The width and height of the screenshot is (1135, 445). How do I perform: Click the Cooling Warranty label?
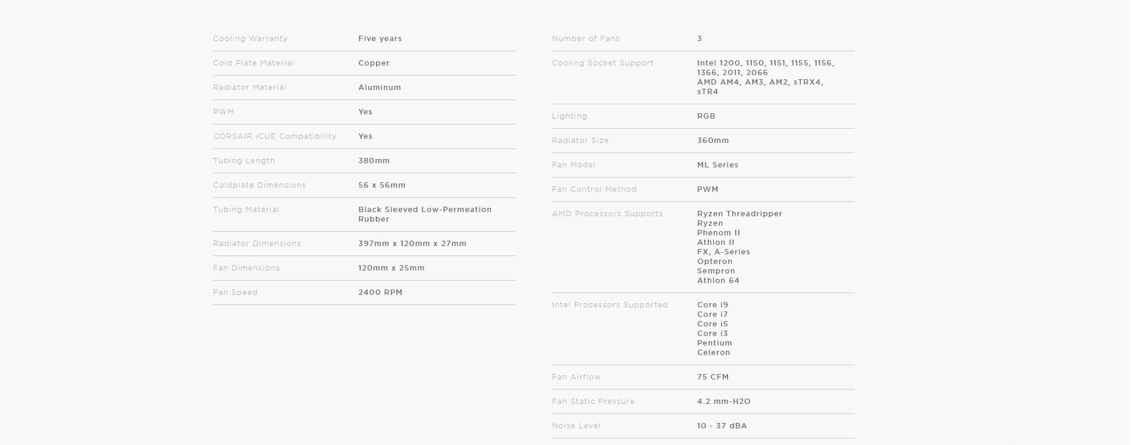[250, 39]
